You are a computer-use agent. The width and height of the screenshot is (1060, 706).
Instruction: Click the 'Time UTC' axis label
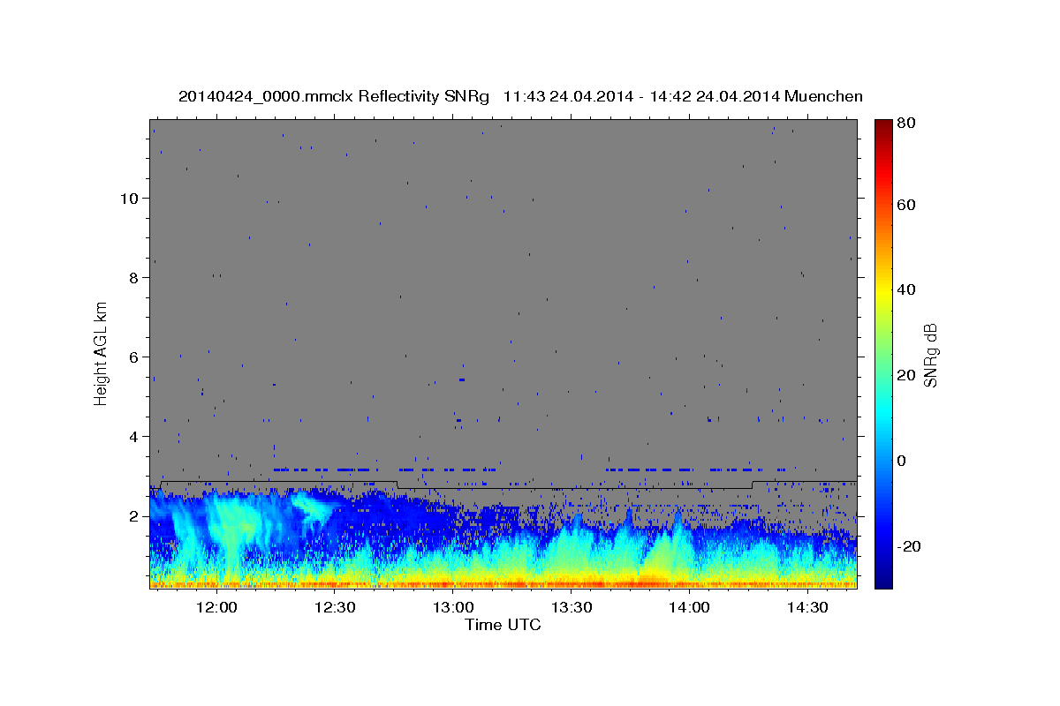[503, 625]
